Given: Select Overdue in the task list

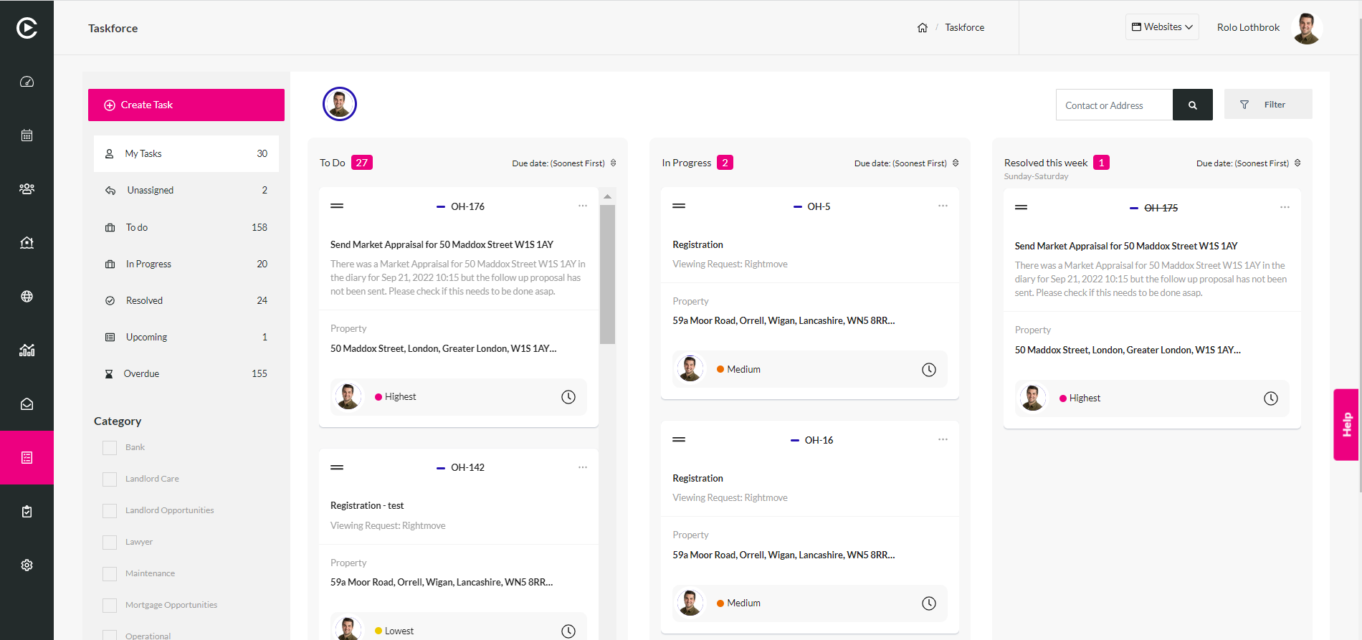Looking at the screenshot, I should point(186,374).
